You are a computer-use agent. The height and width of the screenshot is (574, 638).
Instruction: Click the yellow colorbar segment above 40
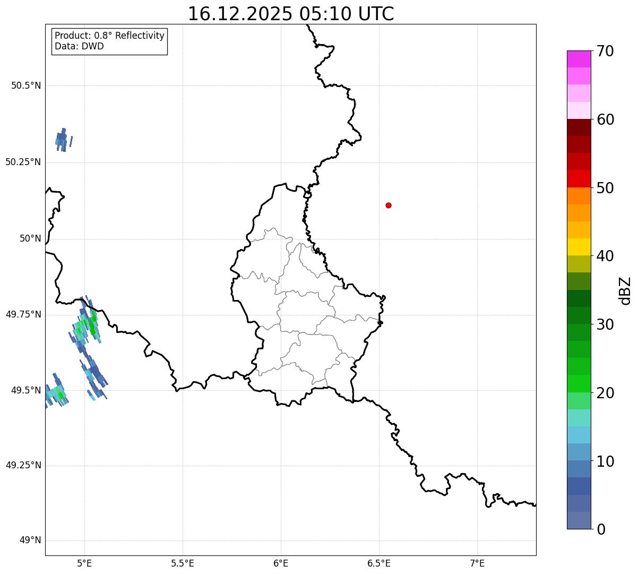tap(579, 247)
